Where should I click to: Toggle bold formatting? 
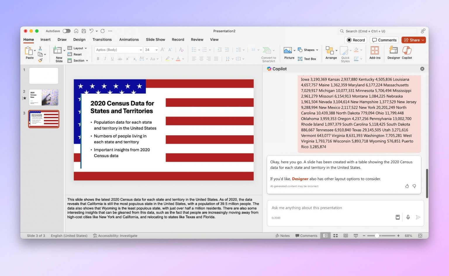(98, 58)
